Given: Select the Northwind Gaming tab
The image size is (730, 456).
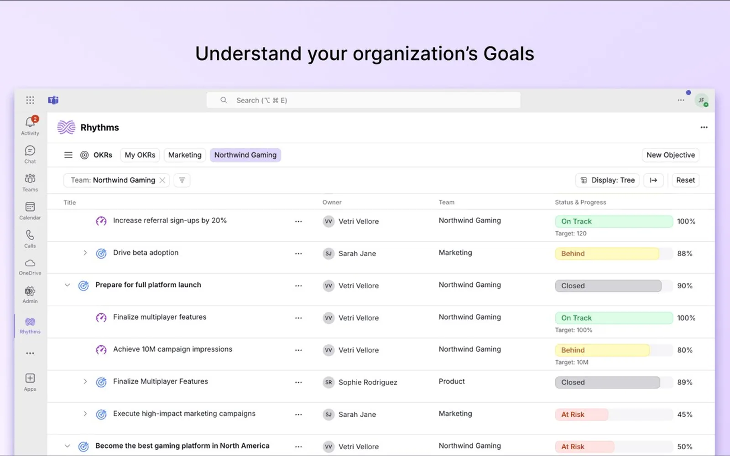Looking at the screenshot, I should pos(245,155).
